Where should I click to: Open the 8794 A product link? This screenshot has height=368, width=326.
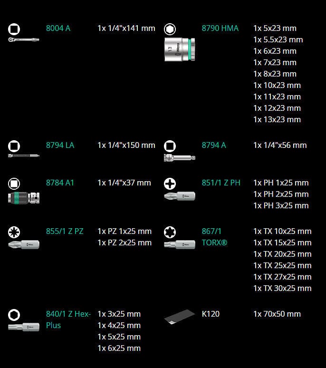pyautogui.click(x=214, y=145)
